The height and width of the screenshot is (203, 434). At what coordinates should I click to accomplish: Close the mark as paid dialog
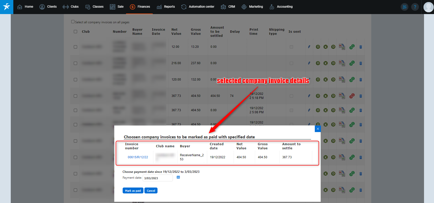click(x=318, y=129)
